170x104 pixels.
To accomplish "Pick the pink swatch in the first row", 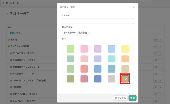I will [x=84, y=49].
